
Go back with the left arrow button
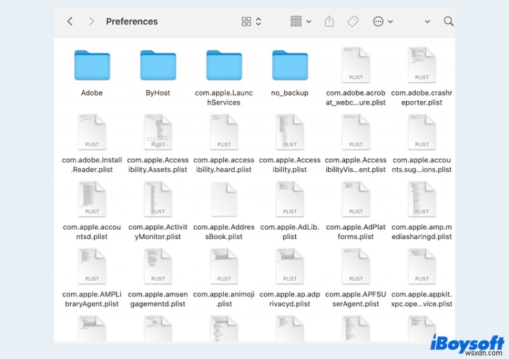coord(70,22)
